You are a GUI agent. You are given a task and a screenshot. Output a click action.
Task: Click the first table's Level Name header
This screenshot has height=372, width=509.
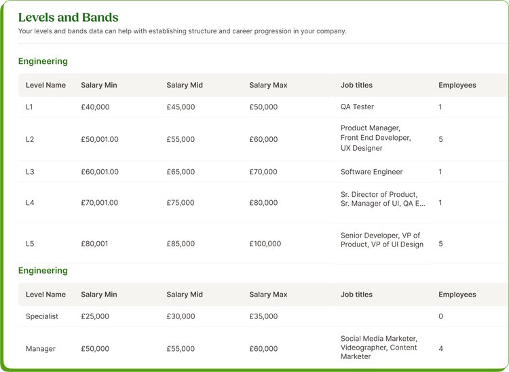pos(45,85)
